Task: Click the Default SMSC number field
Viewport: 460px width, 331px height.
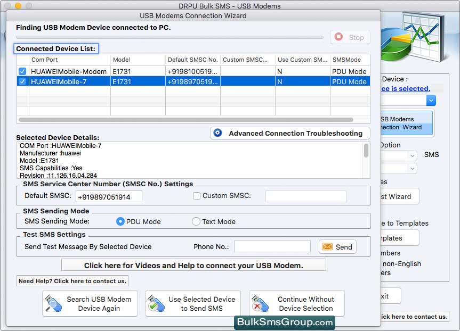Action: point(109,196)
